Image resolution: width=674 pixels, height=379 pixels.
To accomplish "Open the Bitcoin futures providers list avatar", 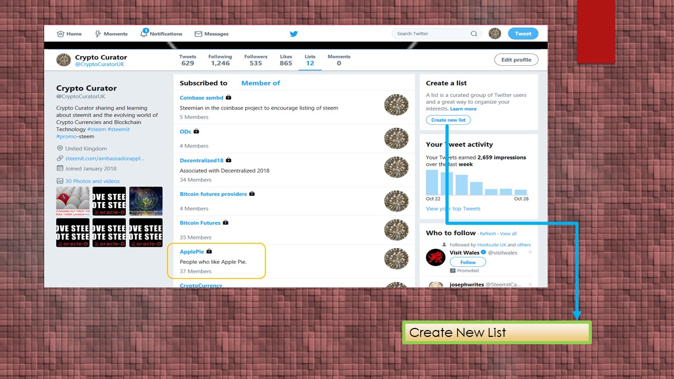I will pyautogui.click(x=397, y=201).
